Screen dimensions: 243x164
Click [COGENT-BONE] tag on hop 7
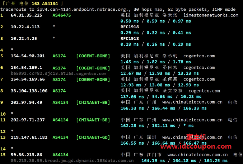(93, 79)
